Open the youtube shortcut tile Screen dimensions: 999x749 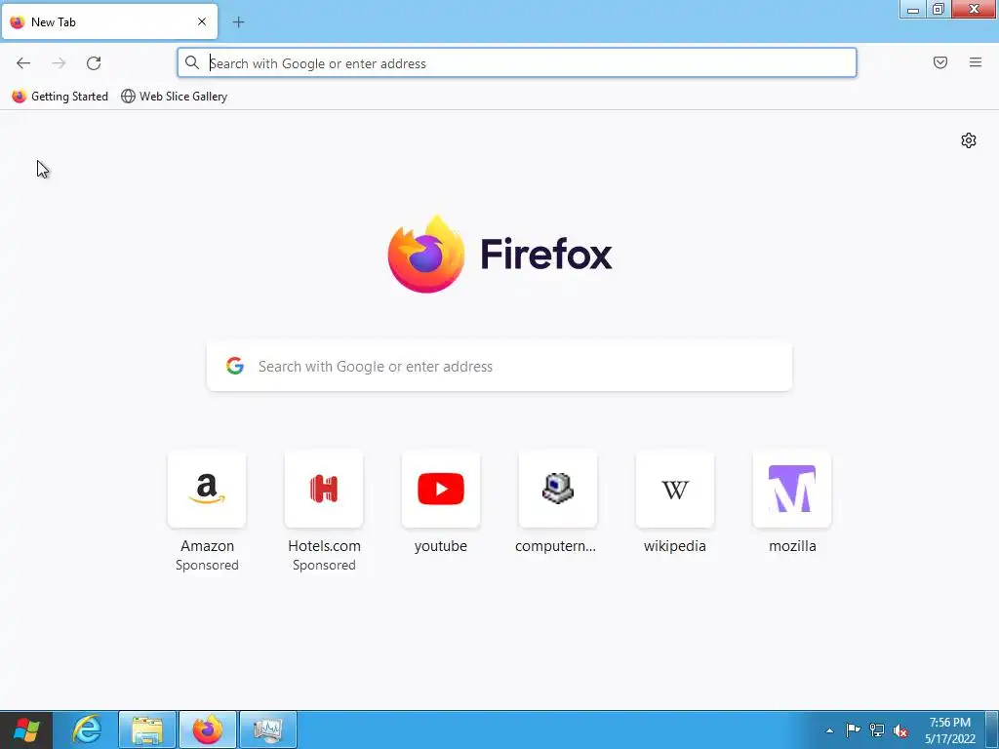441,490
